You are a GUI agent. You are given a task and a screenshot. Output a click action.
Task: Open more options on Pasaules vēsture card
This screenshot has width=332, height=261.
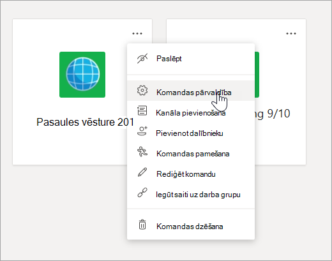[x=137, y=33]
